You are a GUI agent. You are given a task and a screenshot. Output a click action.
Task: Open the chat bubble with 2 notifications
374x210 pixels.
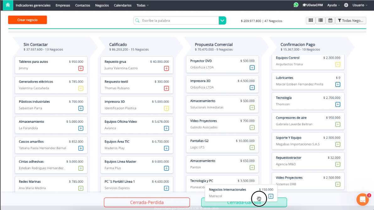point(362,199)
